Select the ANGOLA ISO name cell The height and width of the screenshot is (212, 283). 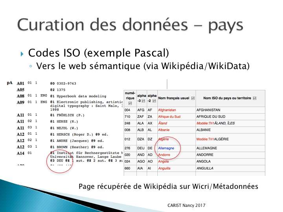tap(230, 161)
